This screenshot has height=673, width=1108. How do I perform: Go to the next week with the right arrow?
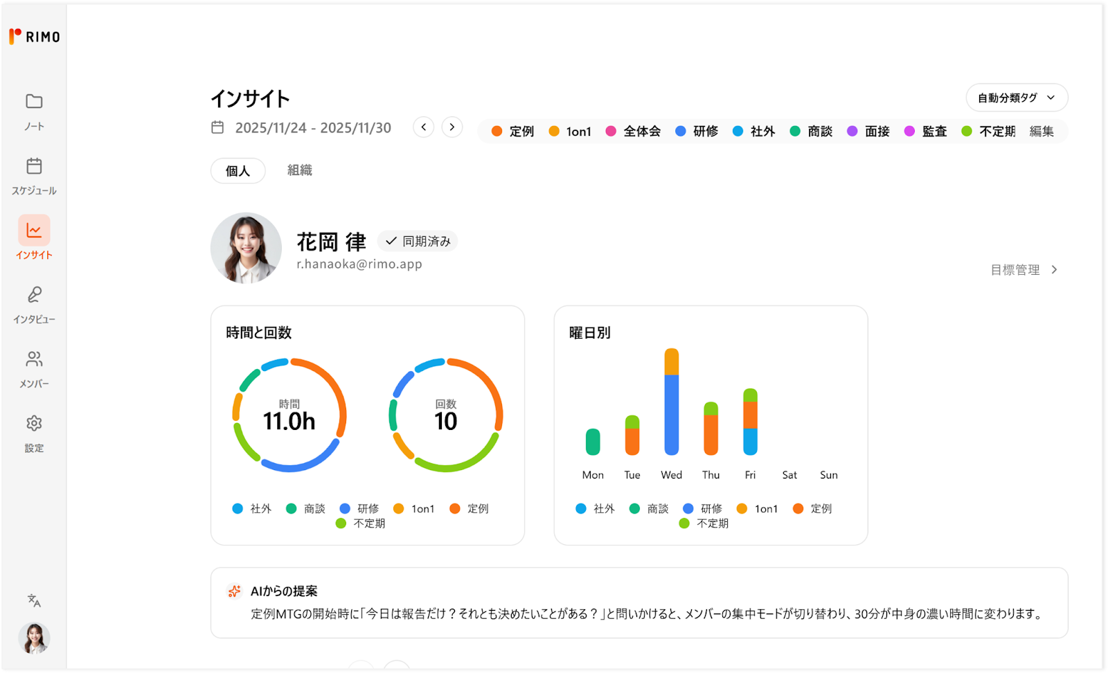pos(452,127)
